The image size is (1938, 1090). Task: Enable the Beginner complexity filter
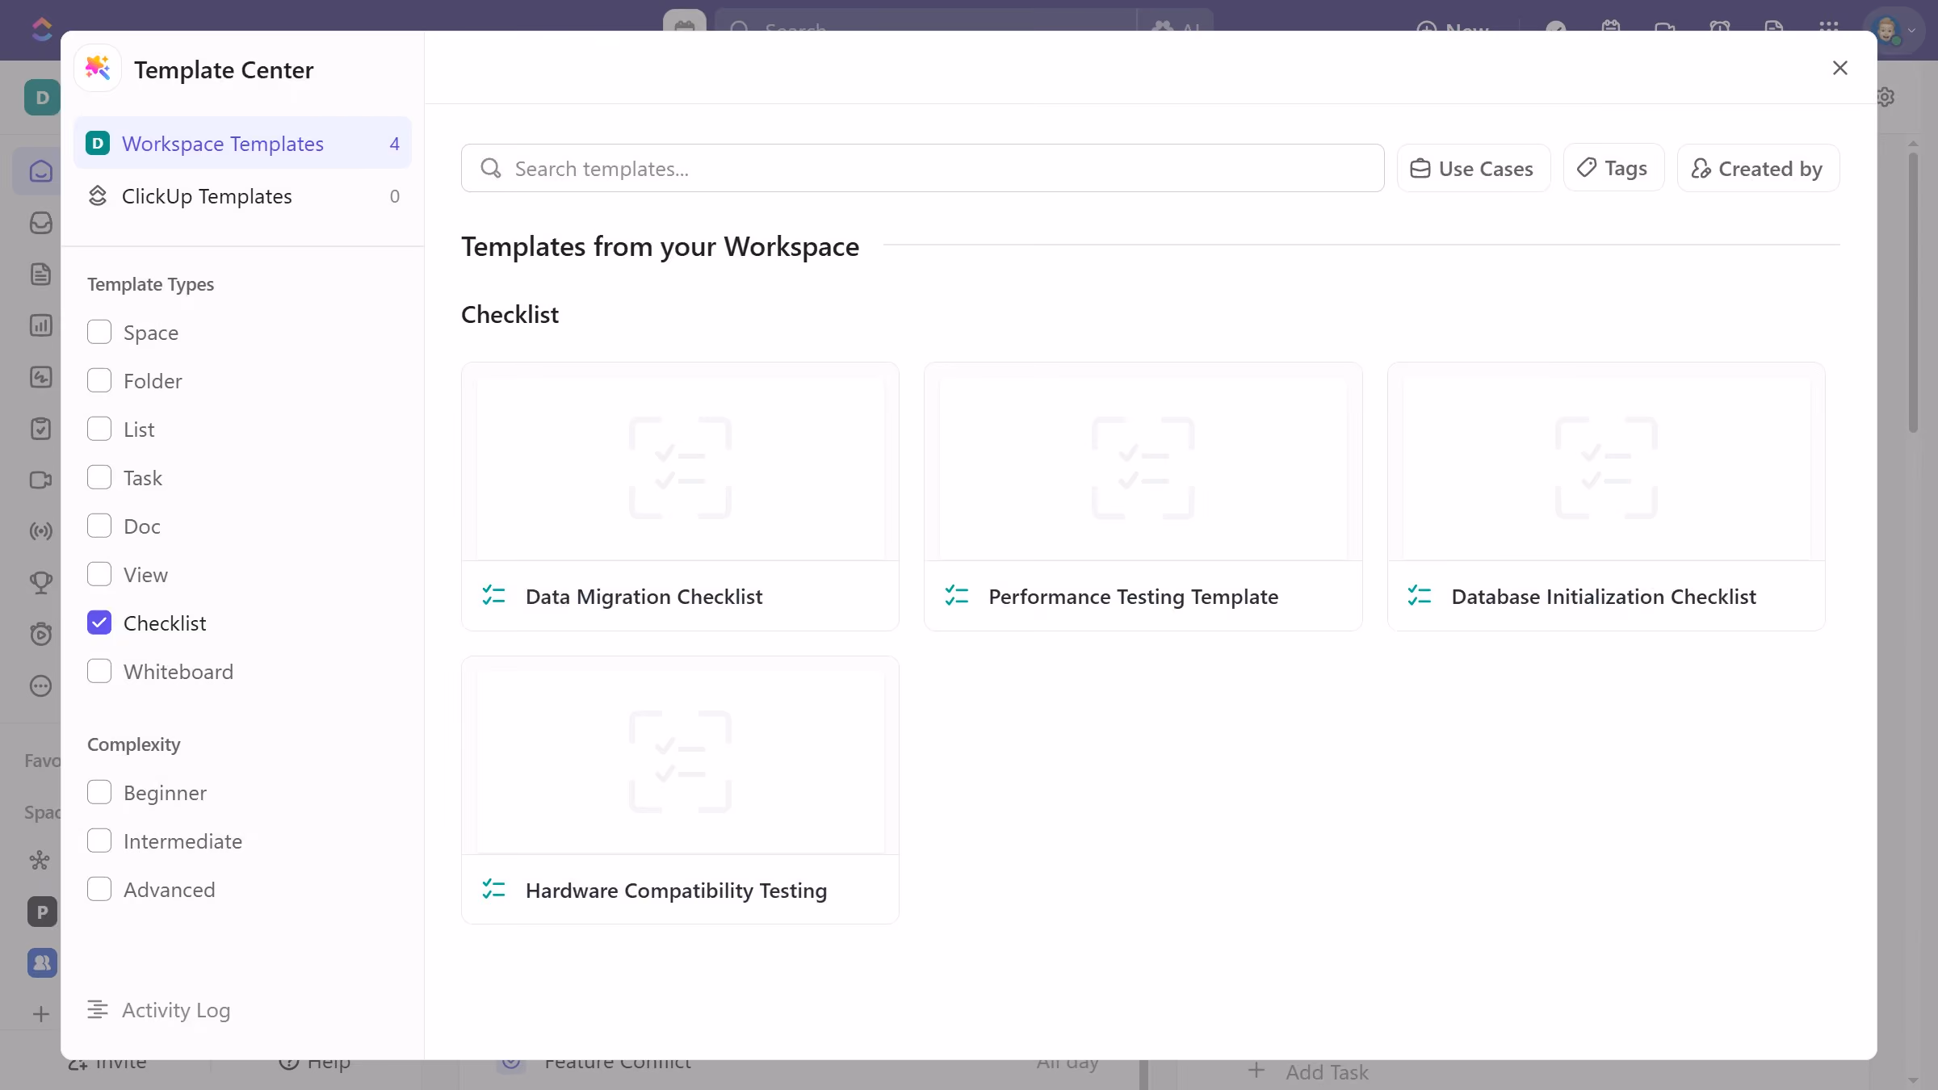tap(99, 792)
